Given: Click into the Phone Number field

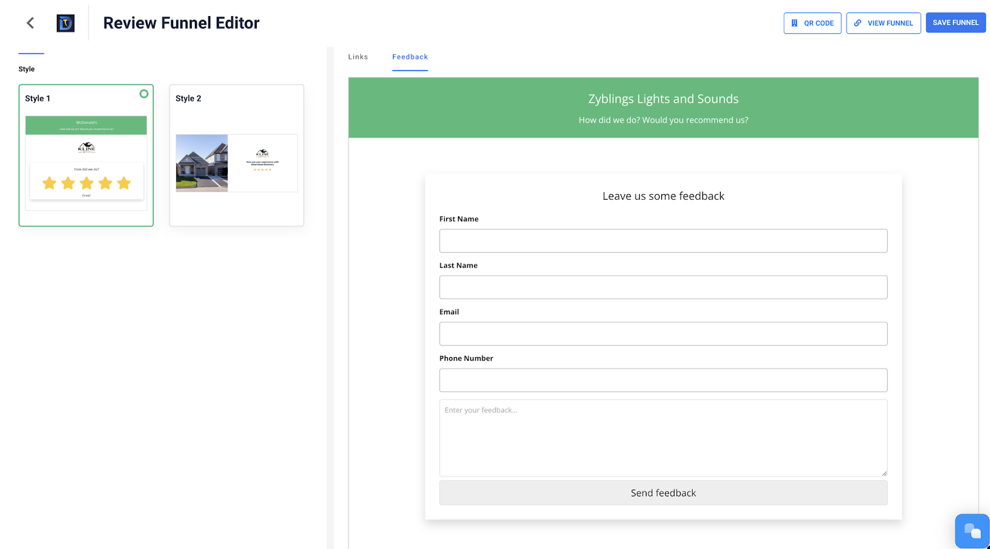Looking at the screenshot, I should (663, 380).
